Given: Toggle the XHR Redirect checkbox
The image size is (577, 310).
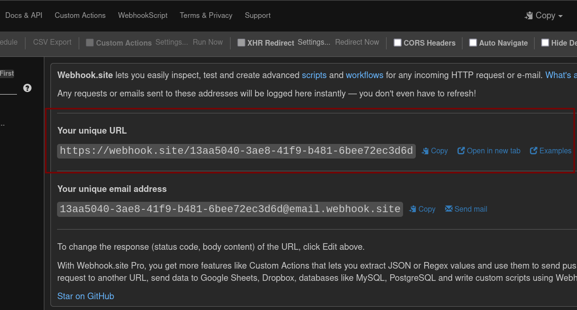Looking at the screenshot, I should point(241,43).
